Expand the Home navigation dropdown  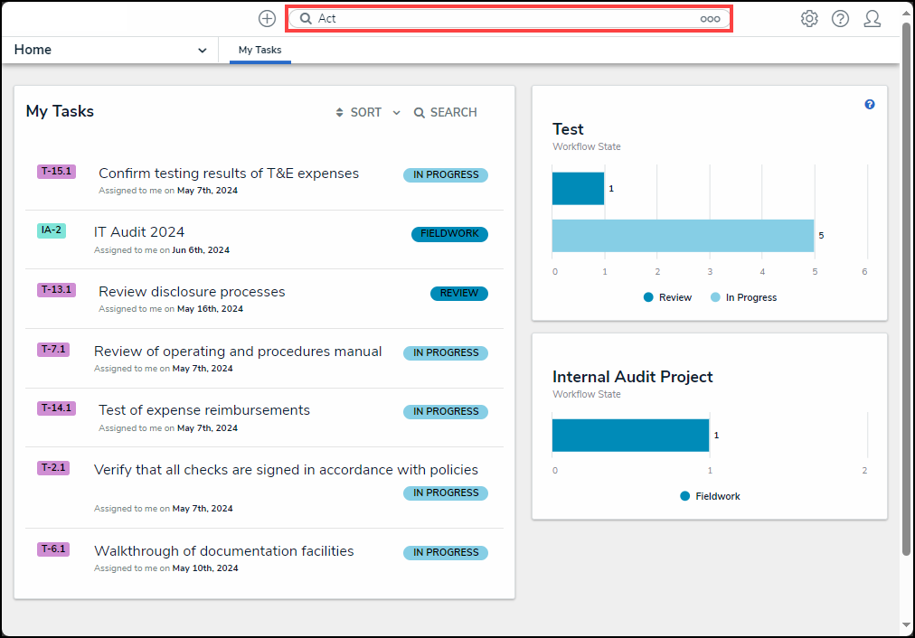tap(202, 51)
